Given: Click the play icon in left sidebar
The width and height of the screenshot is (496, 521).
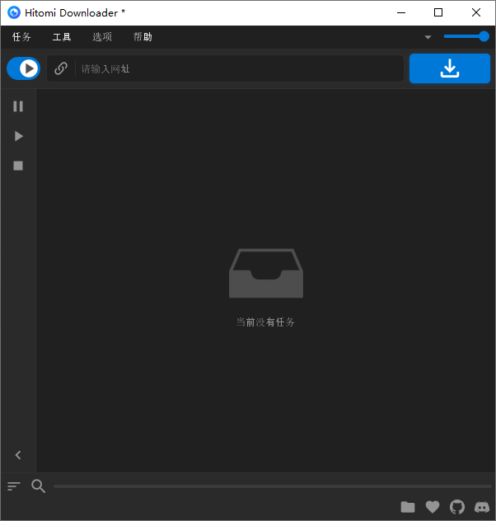Looking at the screenshot, I should pos(18,136).
